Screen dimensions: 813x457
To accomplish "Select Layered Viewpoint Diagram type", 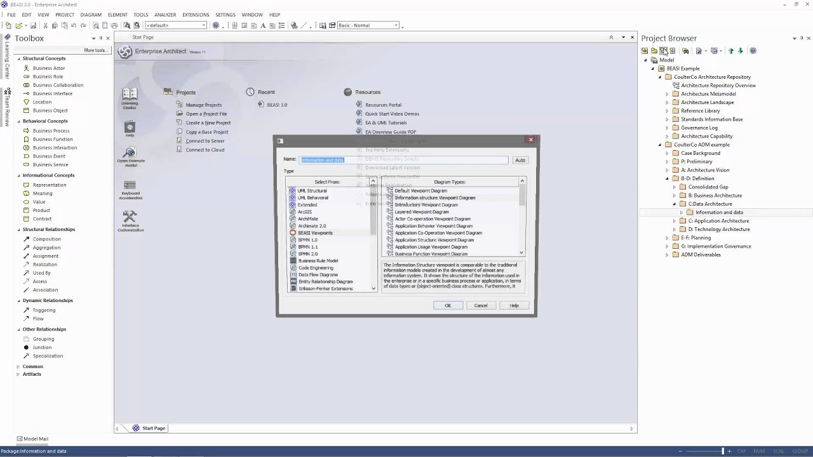I will point(422,211).
